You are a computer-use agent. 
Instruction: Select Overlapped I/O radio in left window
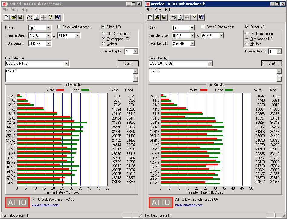[103, 39]
